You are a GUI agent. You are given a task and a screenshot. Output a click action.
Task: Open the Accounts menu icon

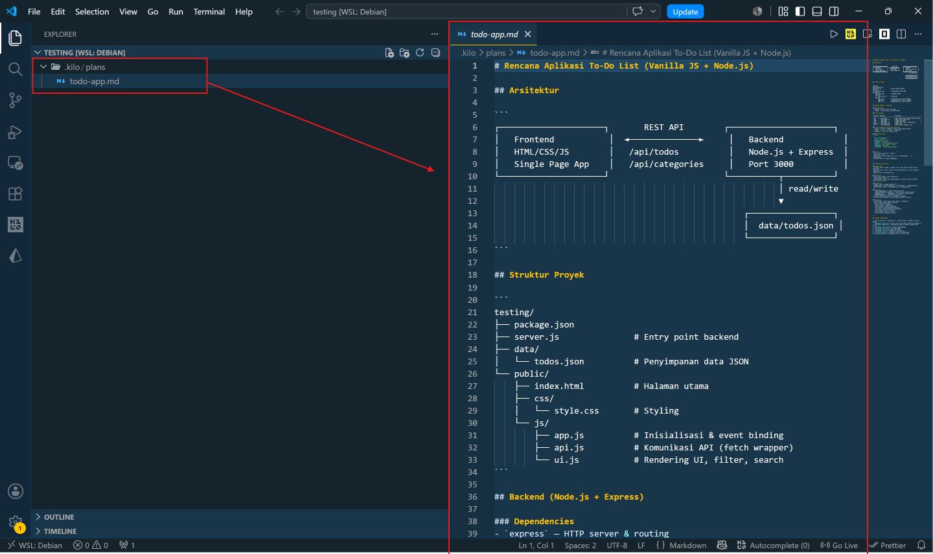click(16, 491)
